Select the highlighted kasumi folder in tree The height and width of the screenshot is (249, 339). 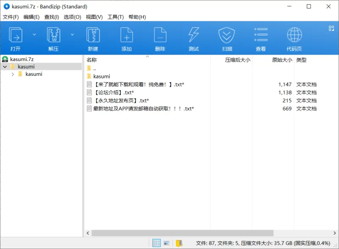pyautogui.click(x=26, y=66)
